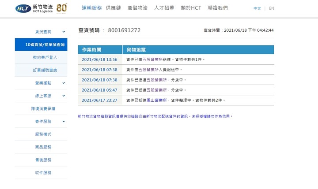This screenshot has width=318, height=189.
Task: Select timestamp 2021/06/18 05:47
Action: 99,90
